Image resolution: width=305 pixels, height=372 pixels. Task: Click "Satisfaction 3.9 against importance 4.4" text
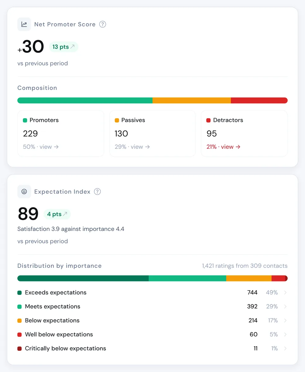71,229
